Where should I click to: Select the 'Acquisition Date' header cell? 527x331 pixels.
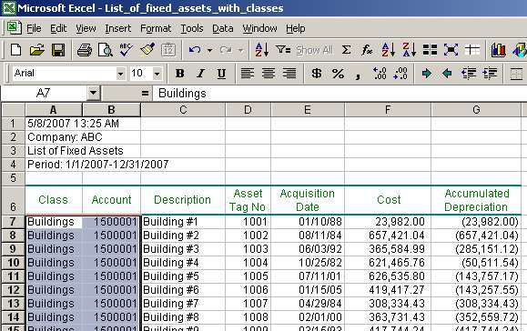(308, 200)
